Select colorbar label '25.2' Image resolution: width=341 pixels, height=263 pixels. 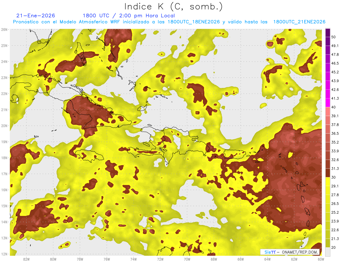click(335, 212)
